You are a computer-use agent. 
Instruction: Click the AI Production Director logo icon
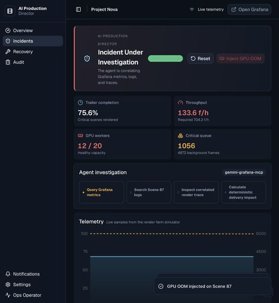coord(10,11)
